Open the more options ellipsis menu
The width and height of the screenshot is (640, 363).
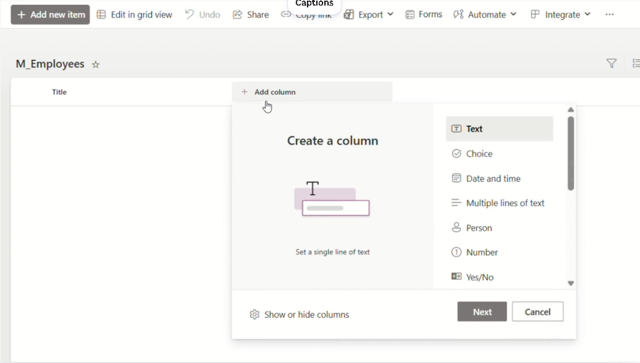609,15
